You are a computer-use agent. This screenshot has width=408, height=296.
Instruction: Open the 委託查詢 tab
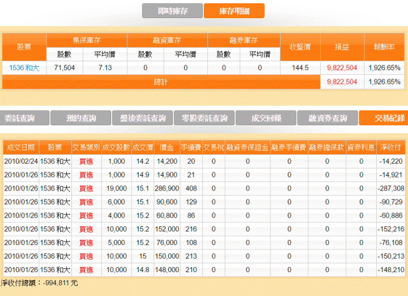[24, 118]
